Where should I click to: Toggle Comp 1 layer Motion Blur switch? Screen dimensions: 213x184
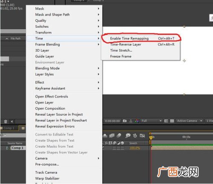coord(114,148)
